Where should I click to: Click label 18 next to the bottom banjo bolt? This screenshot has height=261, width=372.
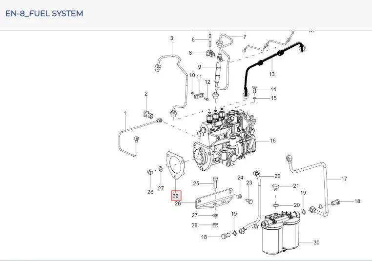pos(204,237)
